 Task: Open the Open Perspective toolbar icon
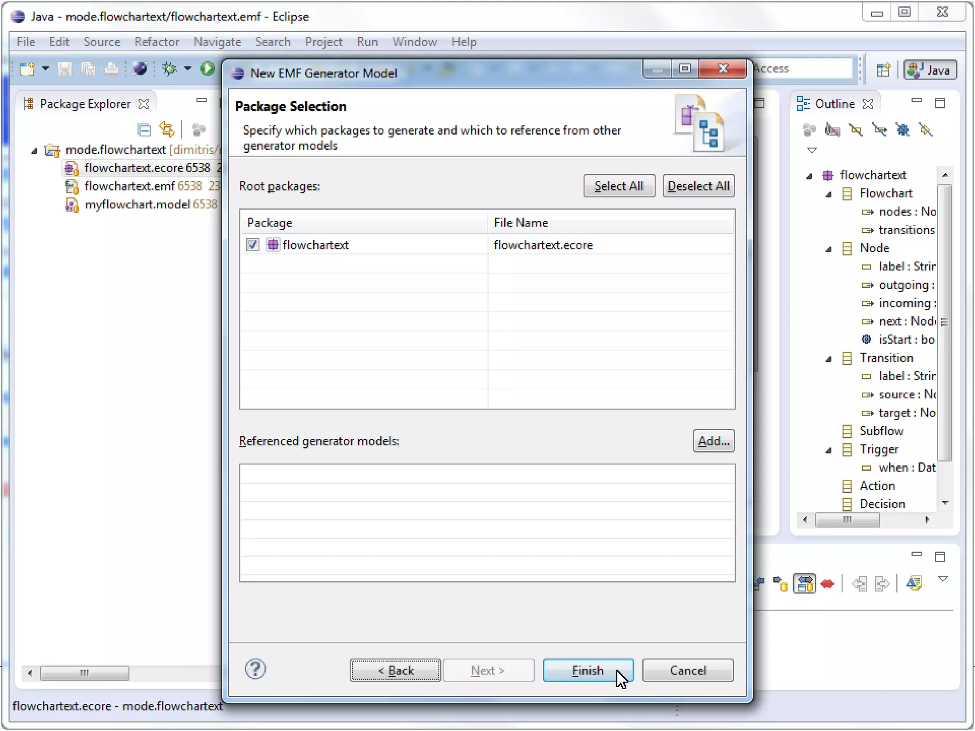(x=883, y=70)
